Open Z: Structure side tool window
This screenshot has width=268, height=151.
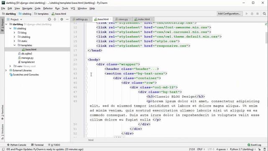[x=2, y=132]
